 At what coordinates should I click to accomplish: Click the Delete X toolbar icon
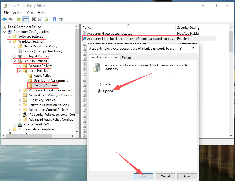point(34,19)
